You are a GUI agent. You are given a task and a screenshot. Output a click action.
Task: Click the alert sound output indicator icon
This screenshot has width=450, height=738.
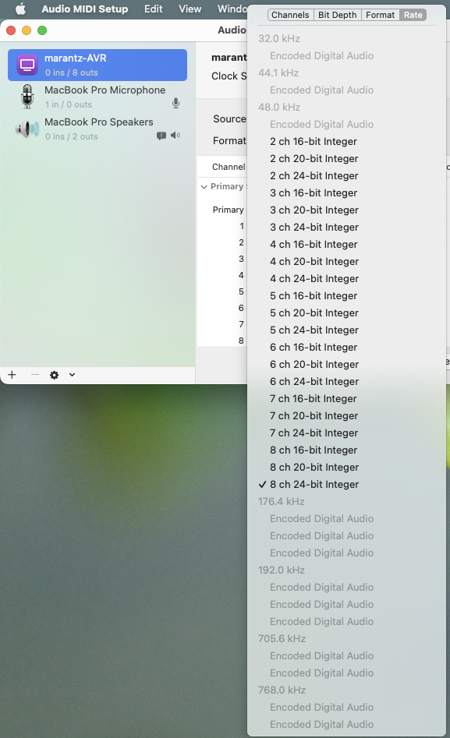(161, 136)
